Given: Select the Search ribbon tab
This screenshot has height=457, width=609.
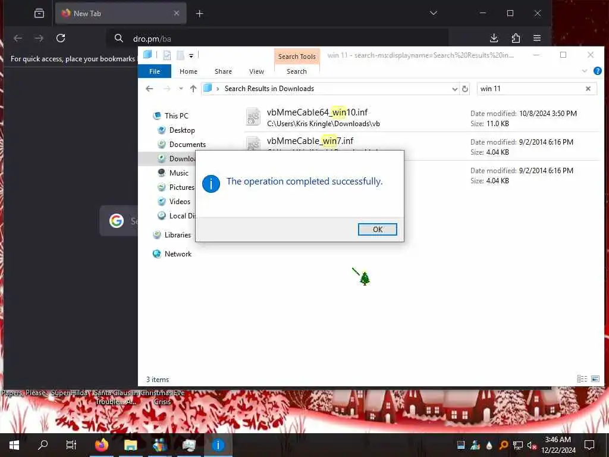Looking at the screenshot, I should pos(296,71).
